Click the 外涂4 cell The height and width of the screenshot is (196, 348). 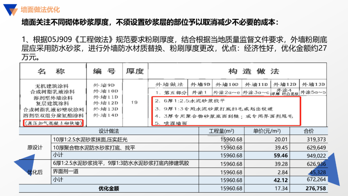pos(284,90)
